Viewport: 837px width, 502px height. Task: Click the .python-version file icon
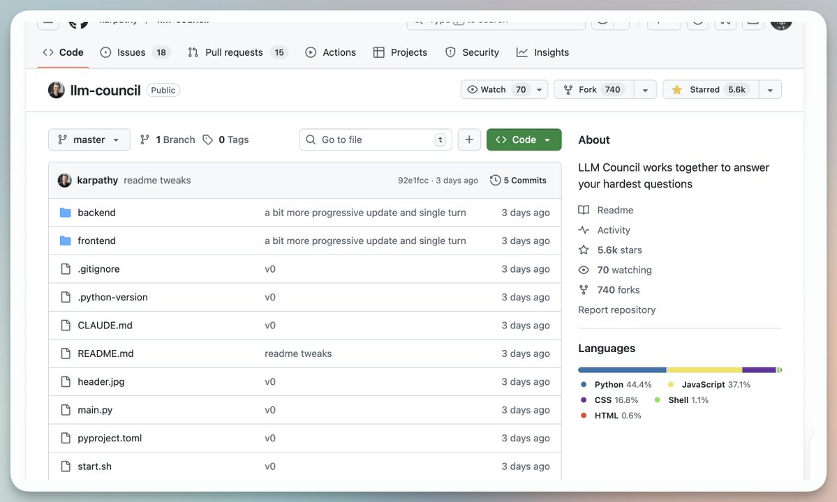[66, 297]
